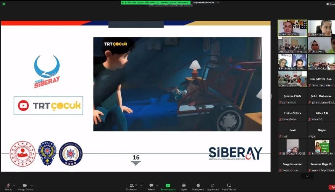
Task: Expand participants options arrow
Action: [141, 186]
